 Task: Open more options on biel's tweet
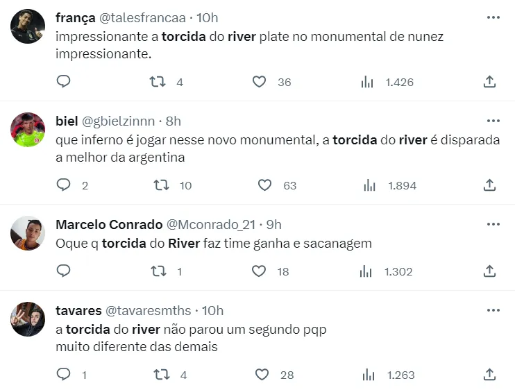click(493, 120)
